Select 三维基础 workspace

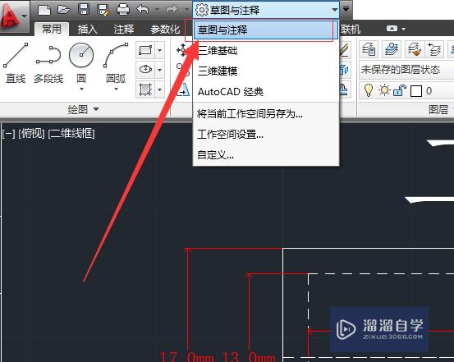point(265,51)
